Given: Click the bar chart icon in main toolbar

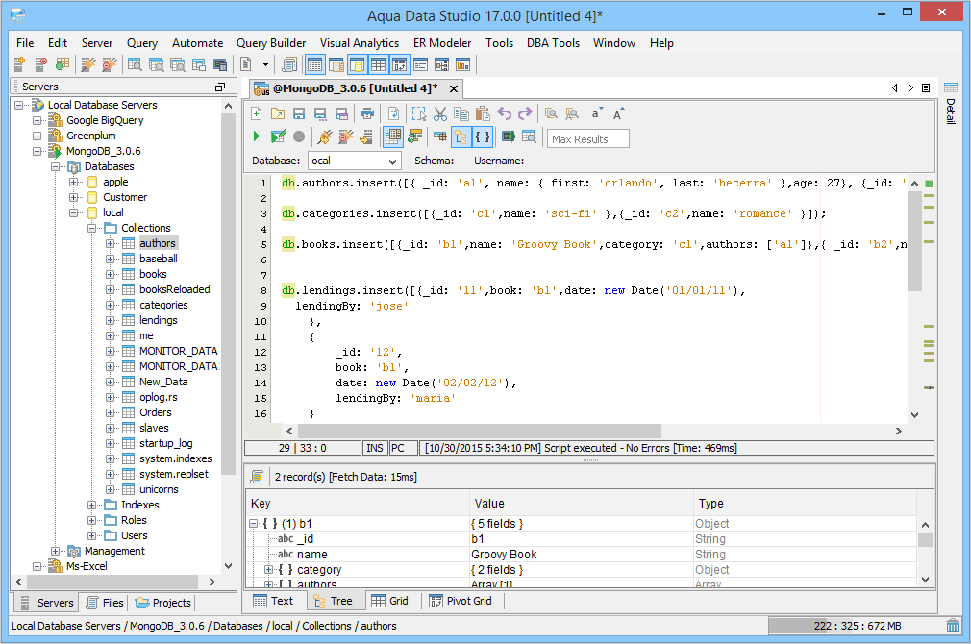Looking at the screenshot, I should tap(462, 64).
